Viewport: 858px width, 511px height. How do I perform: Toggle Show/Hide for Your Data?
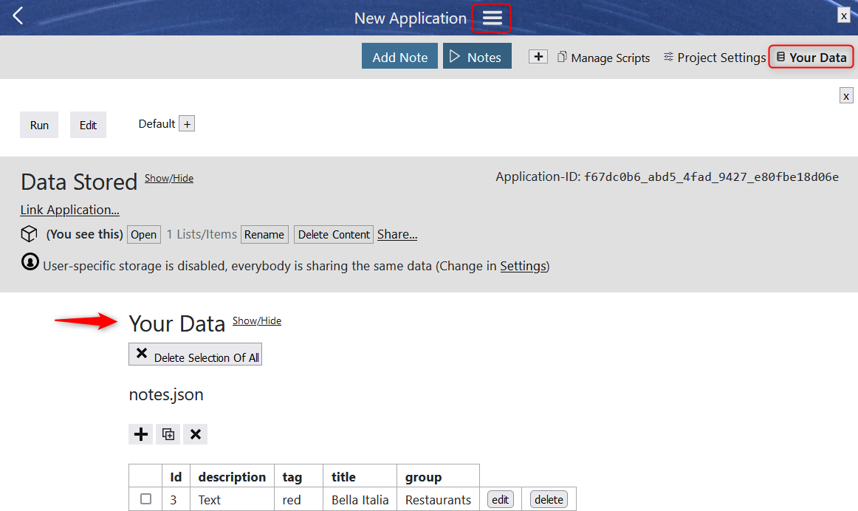coord(256,320)
